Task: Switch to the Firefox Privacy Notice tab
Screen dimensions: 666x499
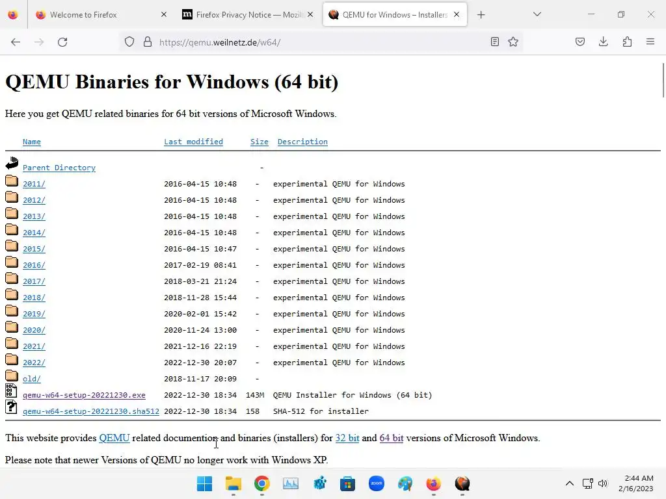Action: [248, 14]
